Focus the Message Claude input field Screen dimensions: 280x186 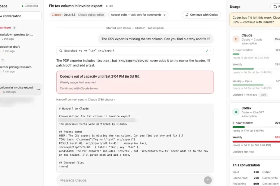pos(130,180)
